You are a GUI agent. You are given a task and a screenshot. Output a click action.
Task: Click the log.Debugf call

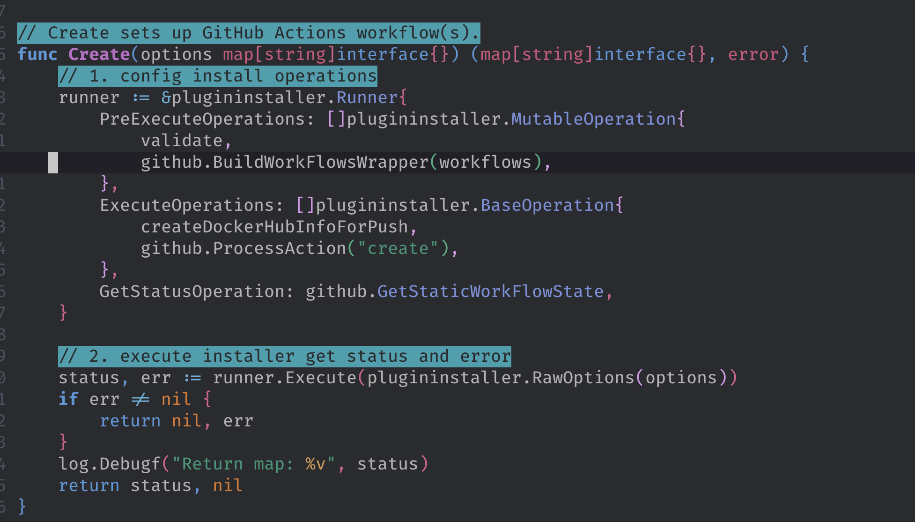click(110, 464)
